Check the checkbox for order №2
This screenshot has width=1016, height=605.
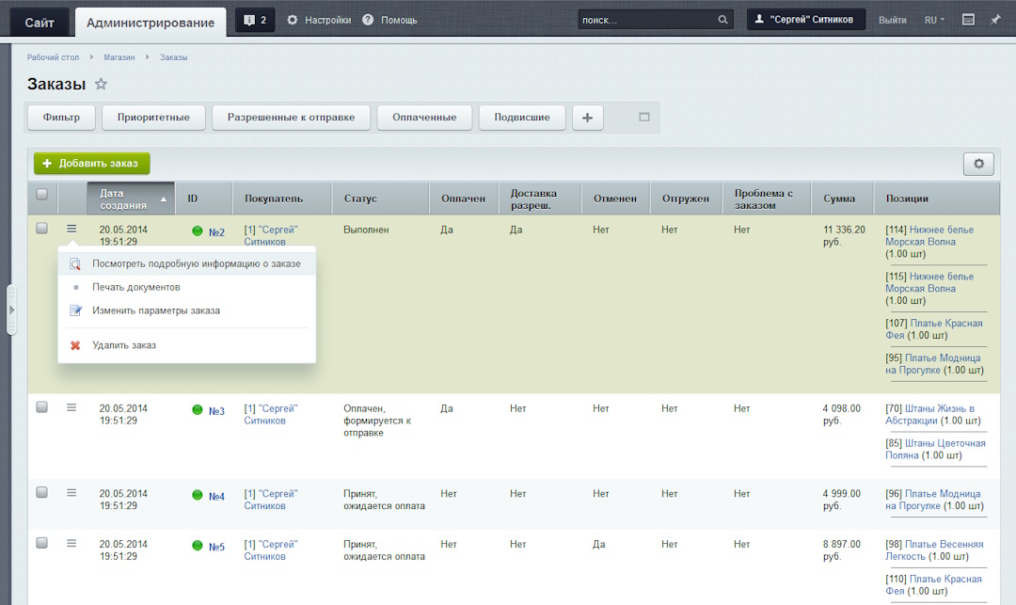(41, 228)
